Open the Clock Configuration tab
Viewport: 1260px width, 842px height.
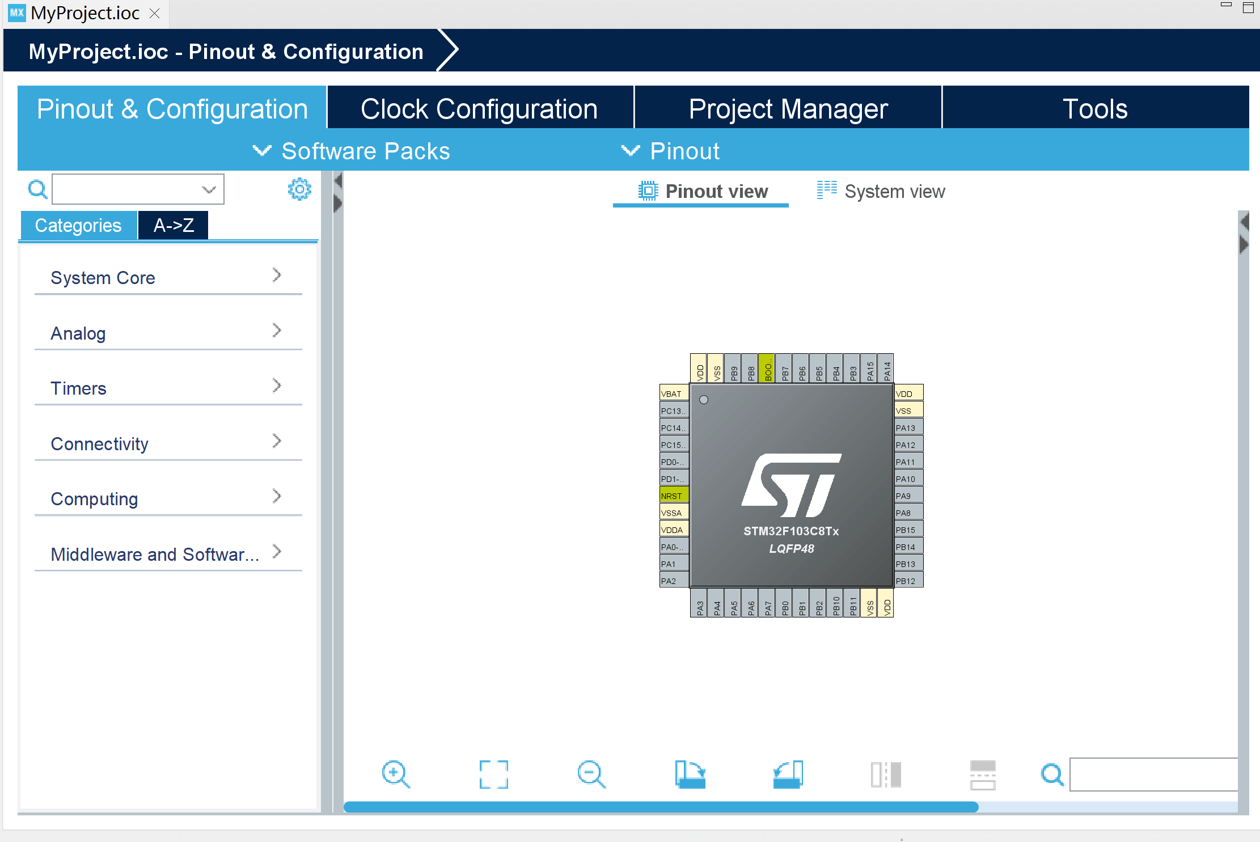click(480, 108)
